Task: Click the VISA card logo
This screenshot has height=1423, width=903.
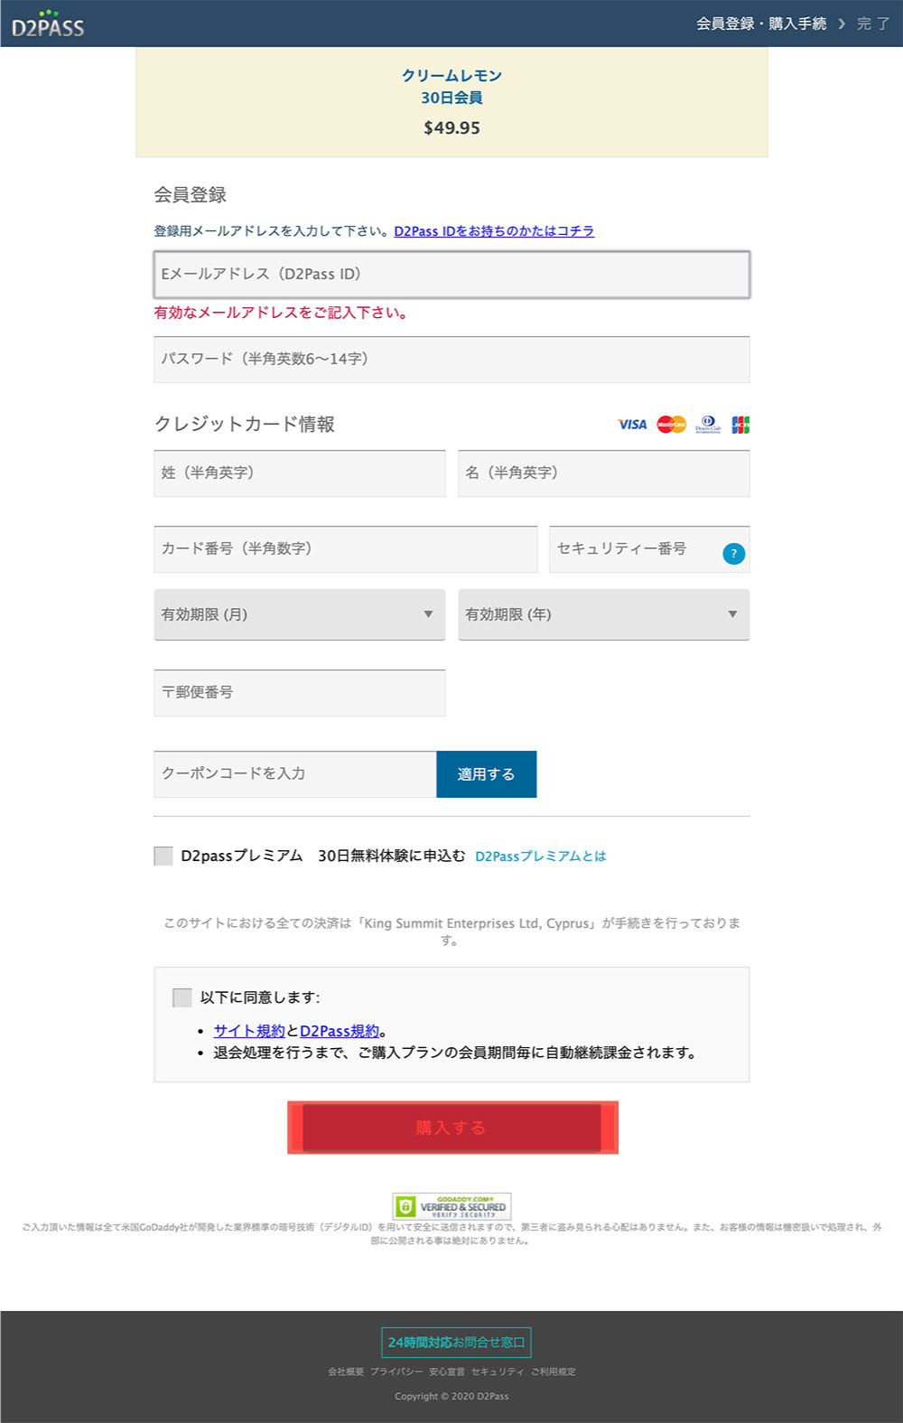Action: pos(632,424)
